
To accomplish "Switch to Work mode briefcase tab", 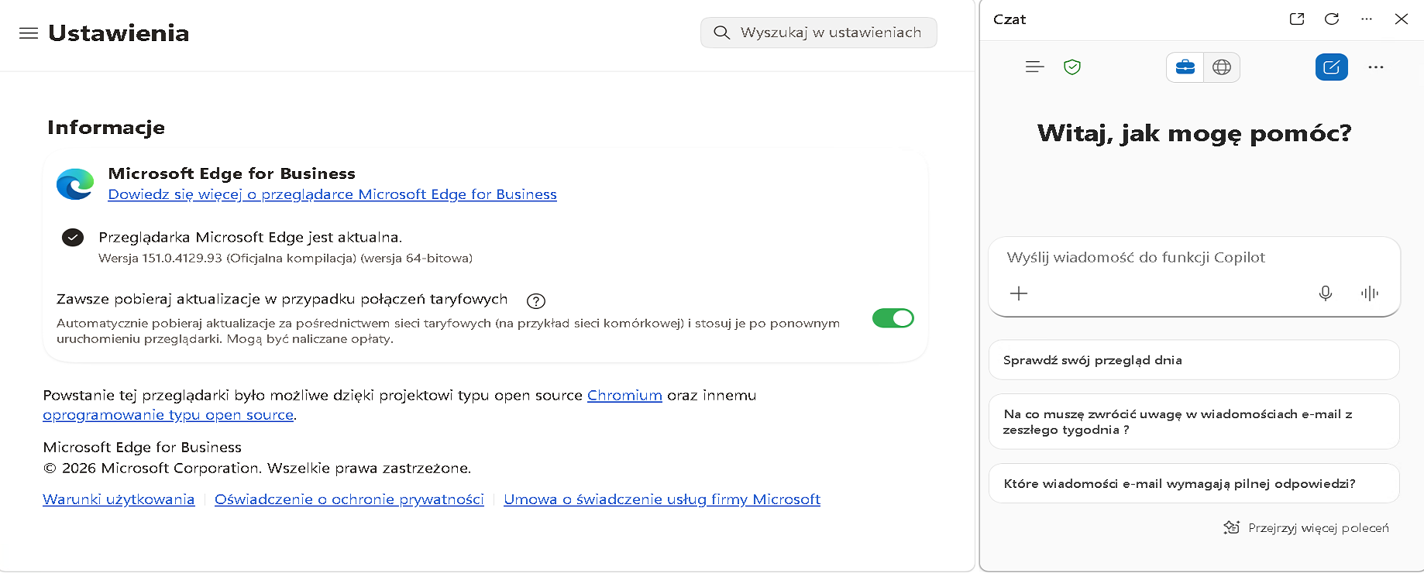I will tap(1185, 67).
